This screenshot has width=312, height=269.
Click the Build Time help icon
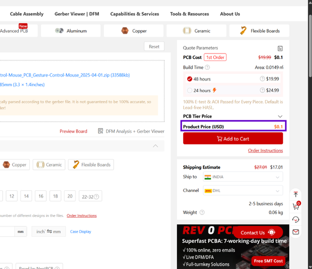tap(207, 67)
